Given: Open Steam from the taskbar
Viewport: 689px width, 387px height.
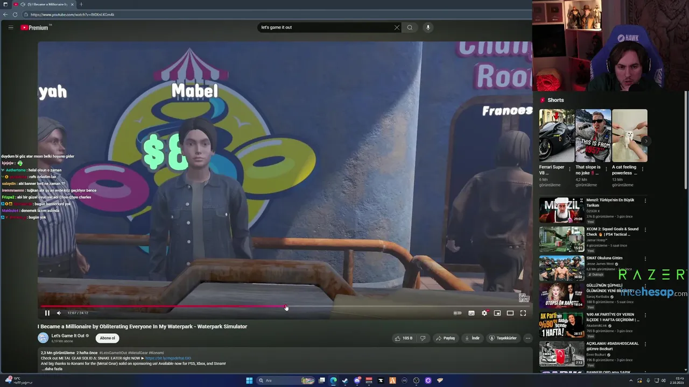Looking at the screenshot, I should (x=345, y=381).
